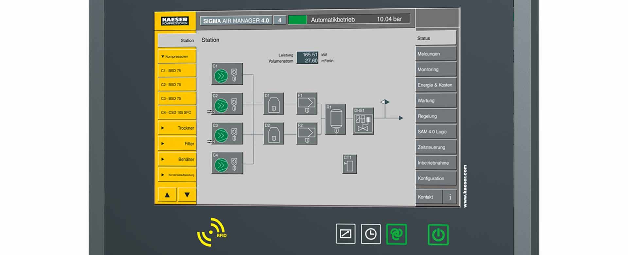Open the Inbetriebnahme menu
The width and height of the screenshot is (628, 255).
[x=436, y=163]
